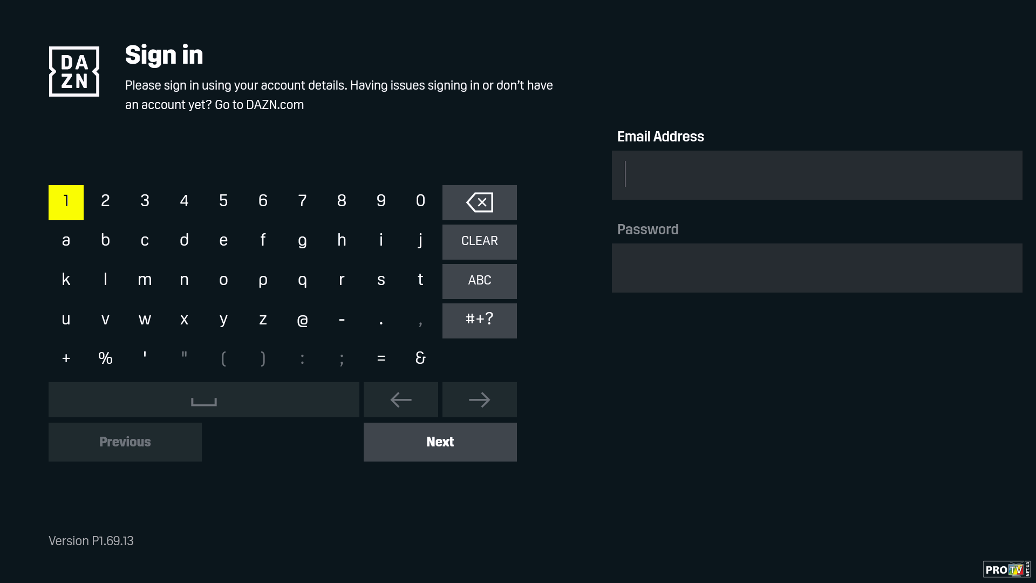Switch to #+? symbols keyboard
Screen dimensions: 1036x583
click(x=479, y=320)
